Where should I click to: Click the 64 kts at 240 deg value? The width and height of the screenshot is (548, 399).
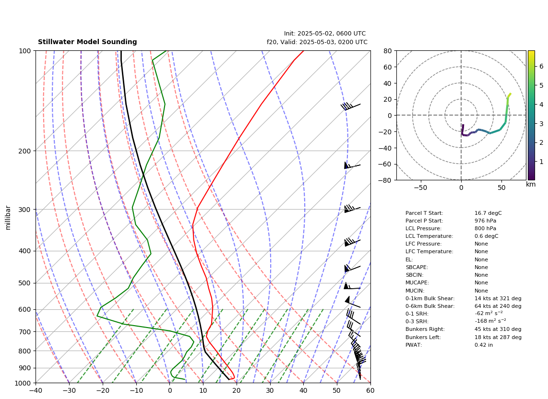tap(498, 306)
